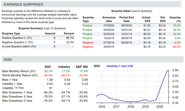Click the 0.30 label on chart y-axis

(x=175, y=103)
